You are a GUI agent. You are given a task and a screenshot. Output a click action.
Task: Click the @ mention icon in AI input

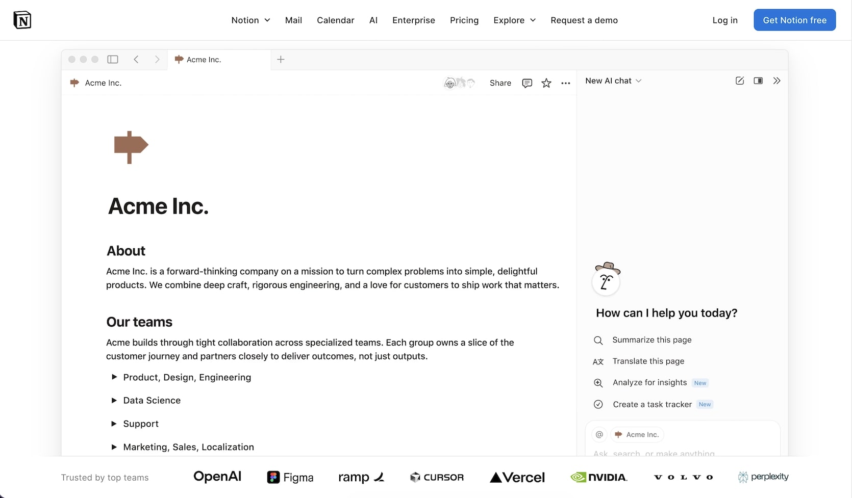(599, 434)
